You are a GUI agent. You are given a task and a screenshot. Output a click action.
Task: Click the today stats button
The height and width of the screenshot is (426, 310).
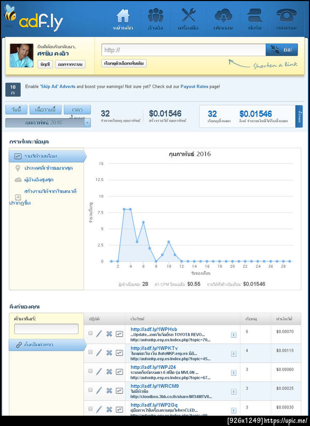pos(17,110)
